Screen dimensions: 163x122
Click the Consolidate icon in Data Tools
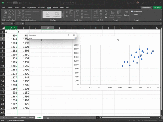106,11
